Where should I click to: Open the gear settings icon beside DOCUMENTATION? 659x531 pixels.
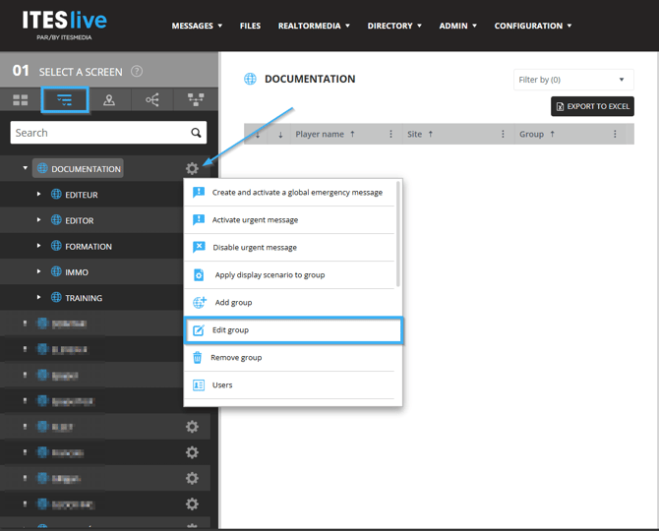(x=192, y=169)
